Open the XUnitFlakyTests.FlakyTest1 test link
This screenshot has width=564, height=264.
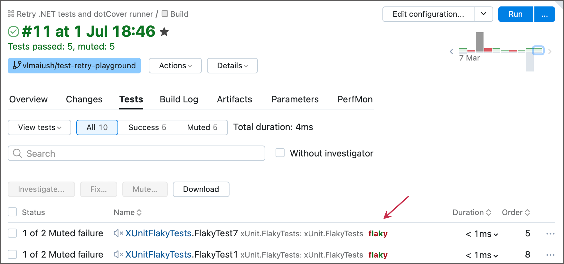(181, 255)
